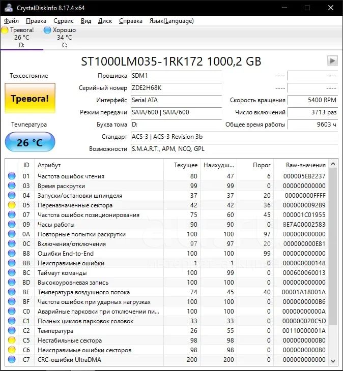343x371 pixels.
Task: Click status icon for BB Неисправимые ошибки
Action: coord(12,263)
